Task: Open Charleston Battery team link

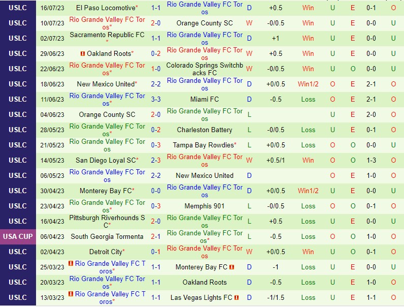Action: [x=205, y=130]
